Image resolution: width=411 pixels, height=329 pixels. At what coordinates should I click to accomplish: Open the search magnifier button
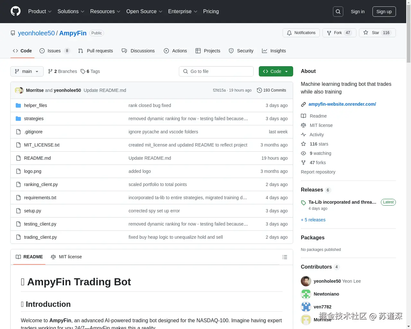pyautogui.click(x=338, y=12)
